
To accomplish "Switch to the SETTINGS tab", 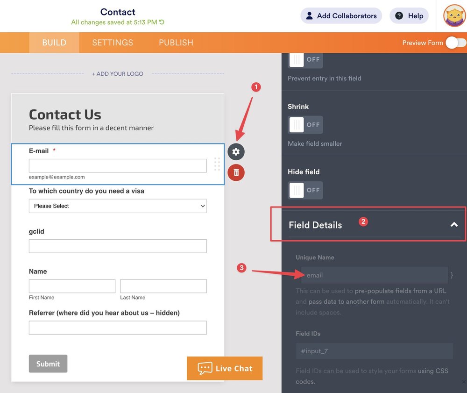I will click(x=112, y=43).
